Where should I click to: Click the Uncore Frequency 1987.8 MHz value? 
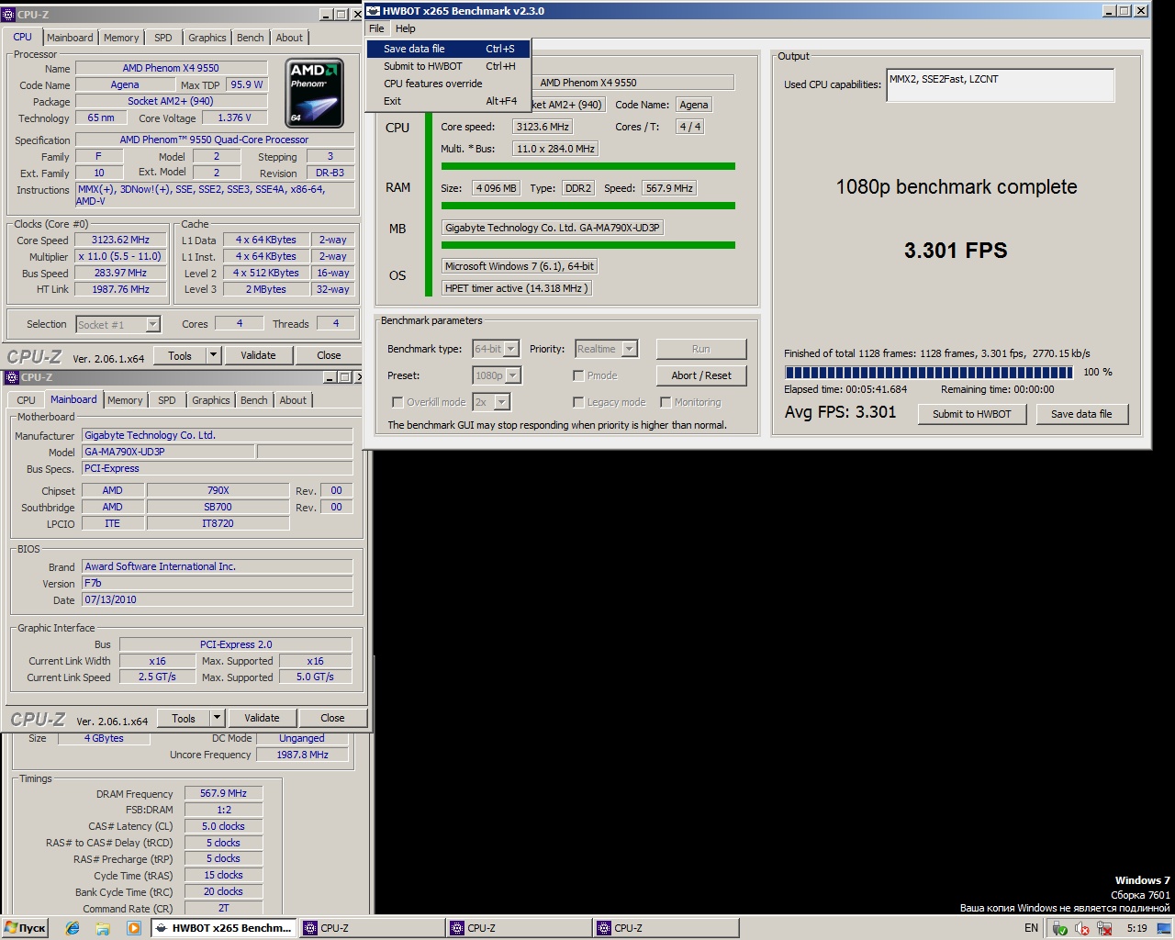click(303, 755)
